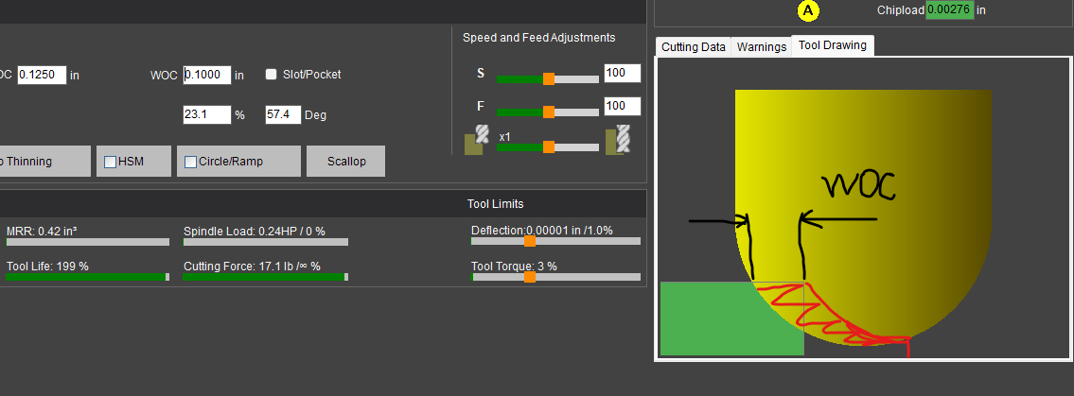Image resolution: width=1074 pixels, height=396 pixels.
Task: Select the Tool Drawing tab
Action: (x=832, y=45)
